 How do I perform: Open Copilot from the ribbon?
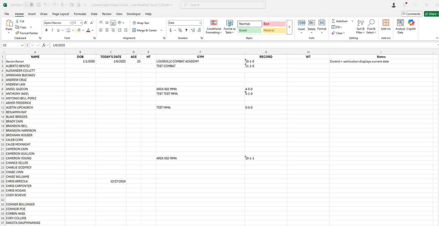tap(411, 25)
